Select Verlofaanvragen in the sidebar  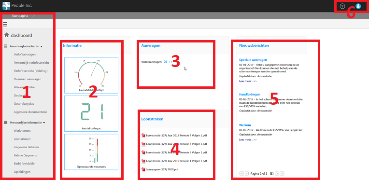coord(25,55)
